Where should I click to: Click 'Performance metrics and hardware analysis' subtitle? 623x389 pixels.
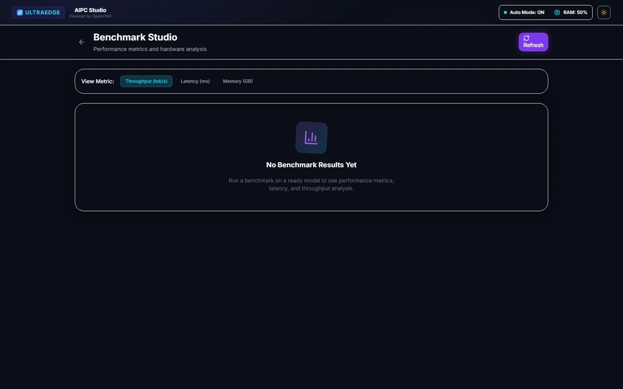[150, 49]
